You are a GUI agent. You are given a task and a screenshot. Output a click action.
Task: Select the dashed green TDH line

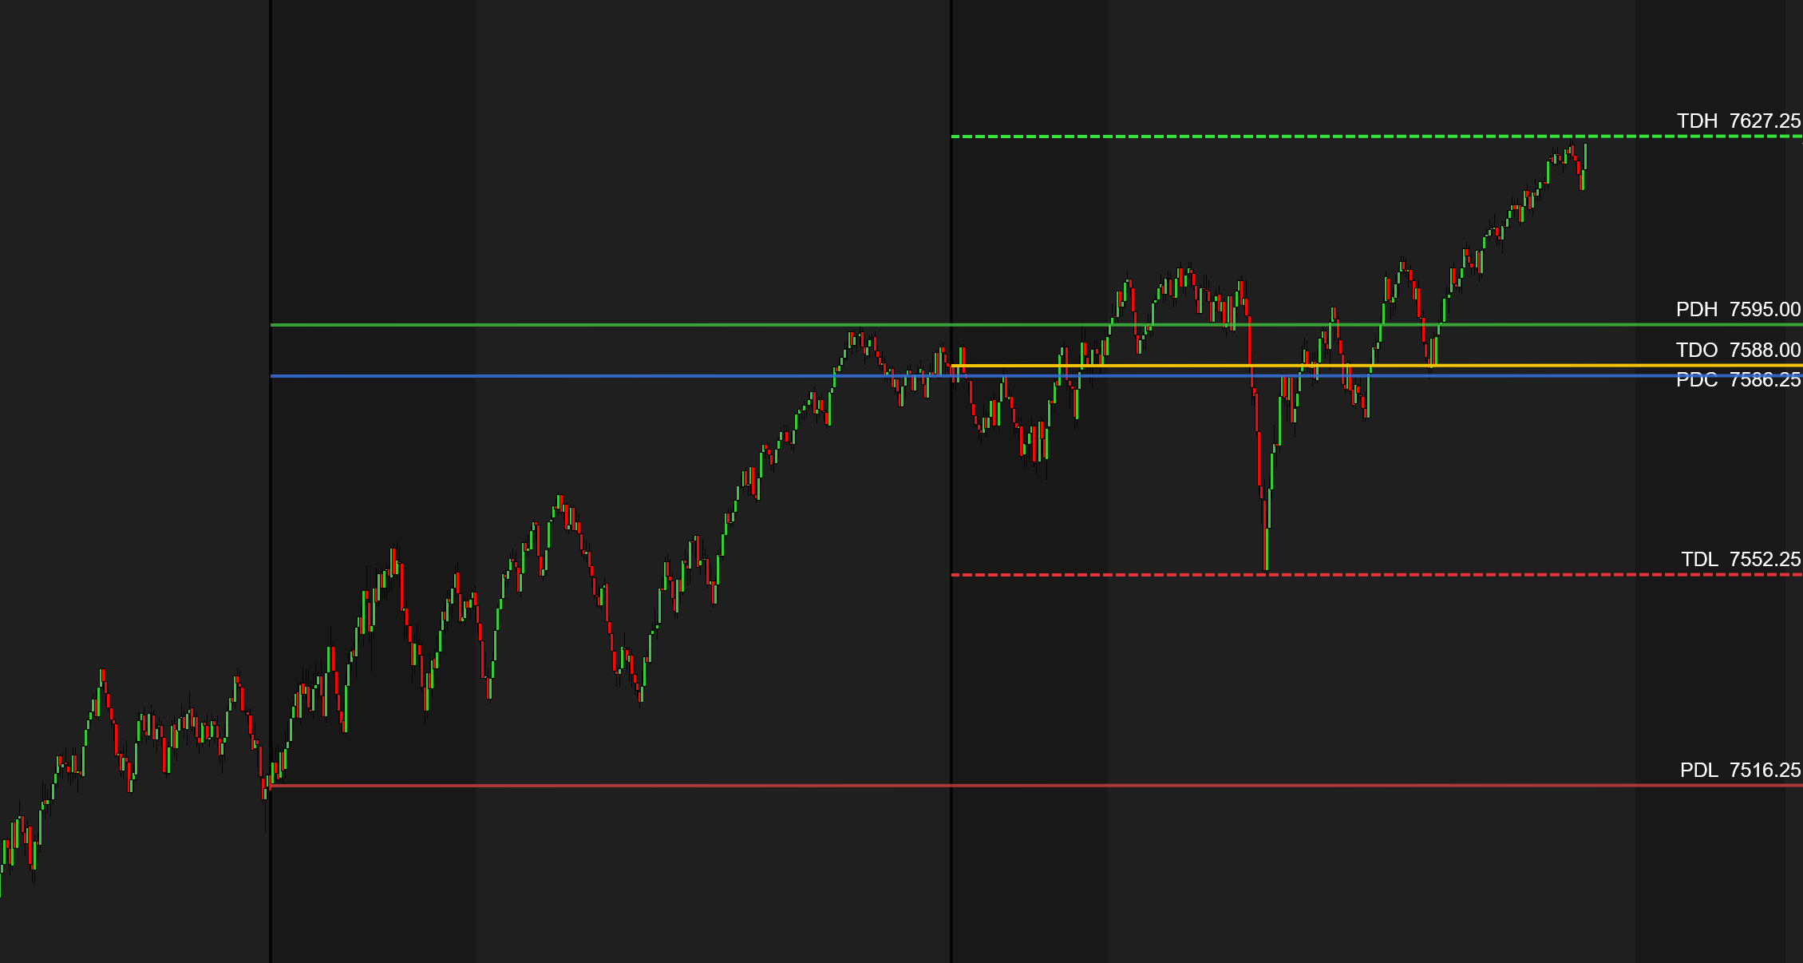1377,137
